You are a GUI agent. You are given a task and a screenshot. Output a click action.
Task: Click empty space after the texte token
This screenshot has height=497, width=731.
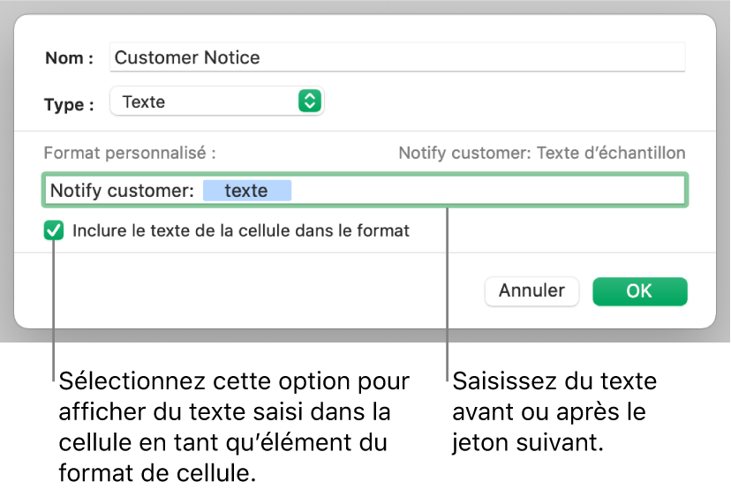pos(486,191)
